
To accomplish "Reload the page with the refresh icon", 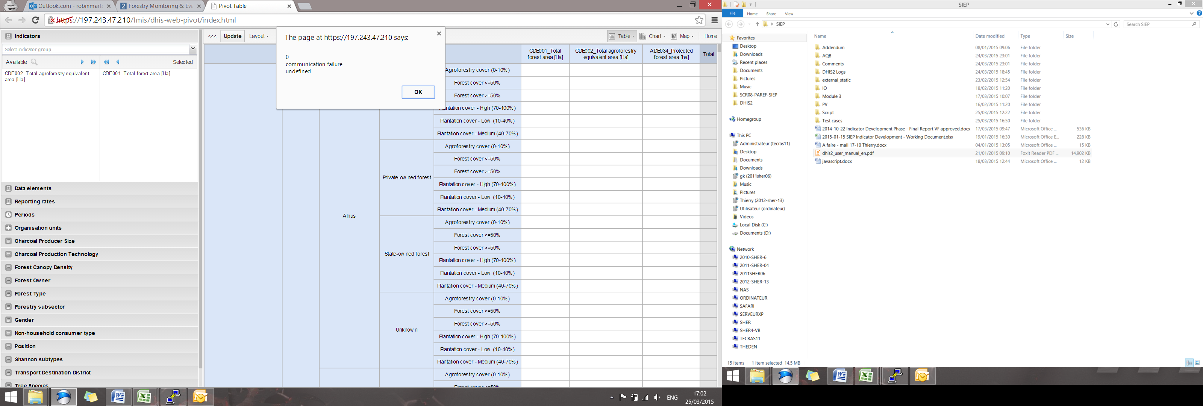I will coord(35,20).
